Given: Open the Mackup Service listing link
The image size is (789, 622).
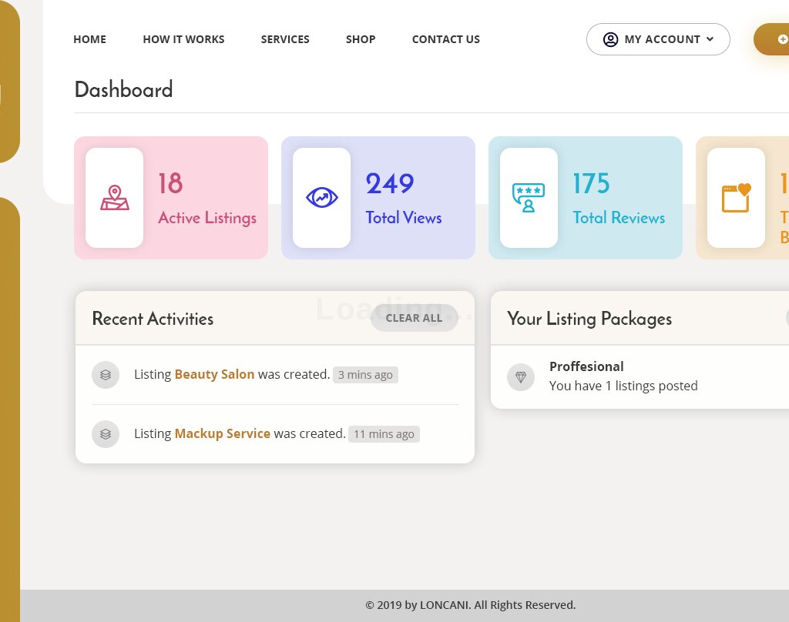Looking at the screenshot, I should (x=222, y=433).
